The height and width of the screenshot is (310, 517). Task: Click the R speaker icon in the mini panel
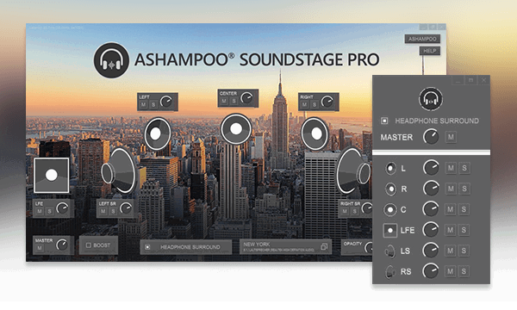(390, 189)
